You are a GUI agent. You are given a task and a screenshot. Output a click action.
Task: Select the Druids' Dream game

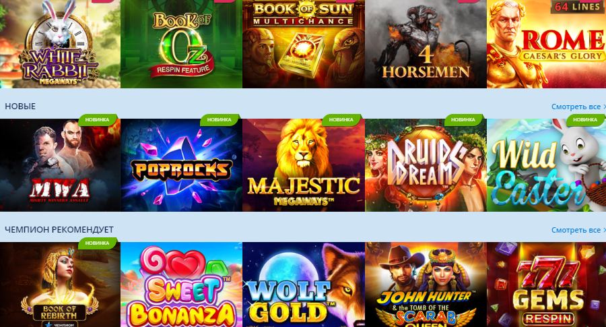pyautogui.click(x=426, y=165)
